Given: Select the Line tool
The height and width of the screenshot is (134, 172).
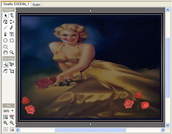Looking at the screenshot, I should pyautogui.click(x=5, y=28).
